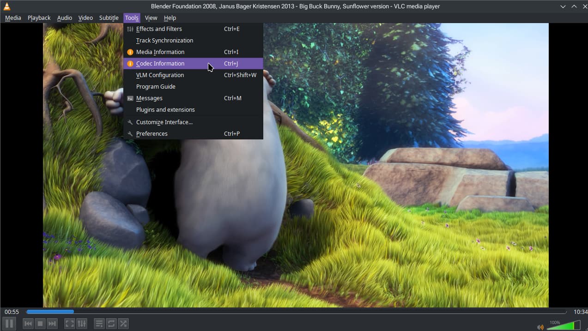Open the Messages window
Viewport: 588px width, 331px height.
point(193,98)
